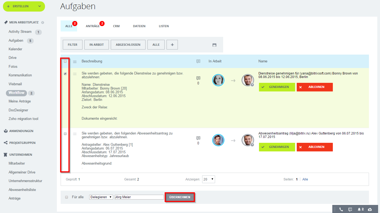Uncheck the selected Dienstreise task checkbox
Viewport: 380px width, 213px height.
point(65,74)
